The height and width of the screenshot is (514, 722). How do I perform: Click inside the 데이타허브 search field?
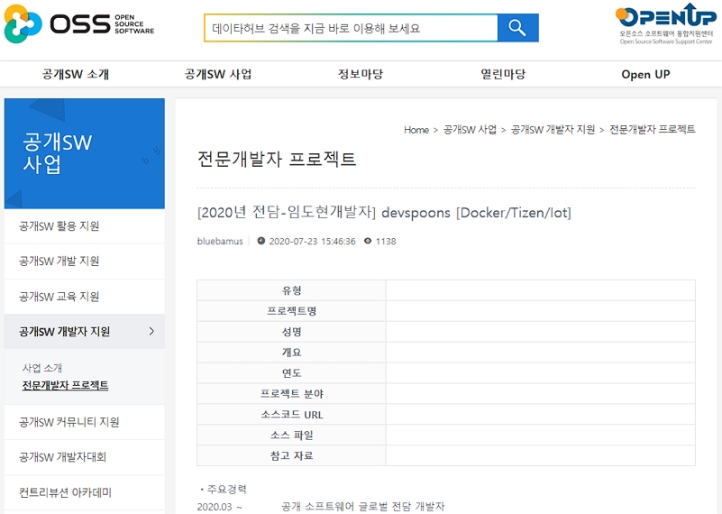tap(351, 28)
